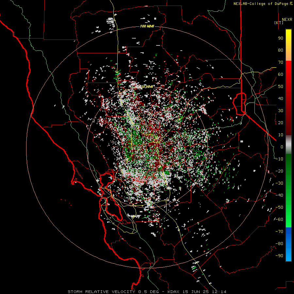Select the 100 NMI range ring label
294x294 pixels.
147,26
